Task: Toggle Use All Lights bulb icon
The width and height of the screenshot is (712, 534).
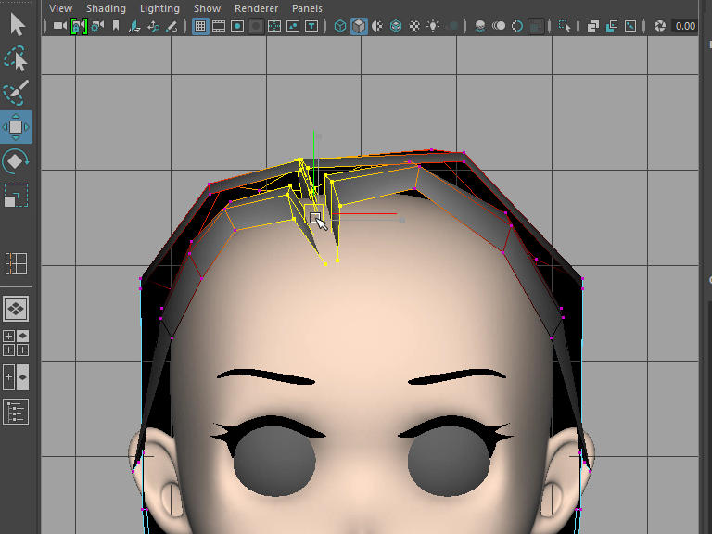Action: coord(432,26)
